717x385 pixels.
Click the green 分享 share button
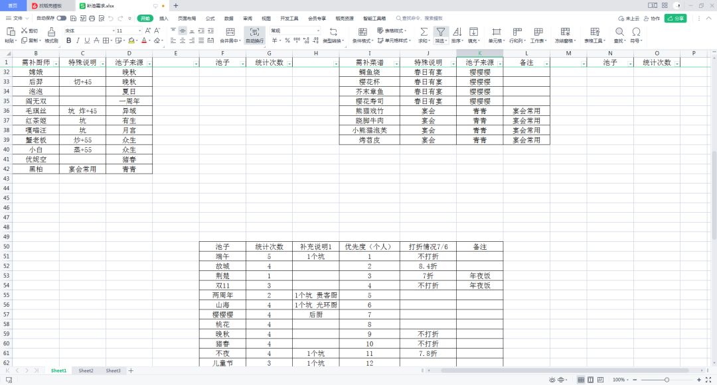pyautogui.click(x=675, y=19)
